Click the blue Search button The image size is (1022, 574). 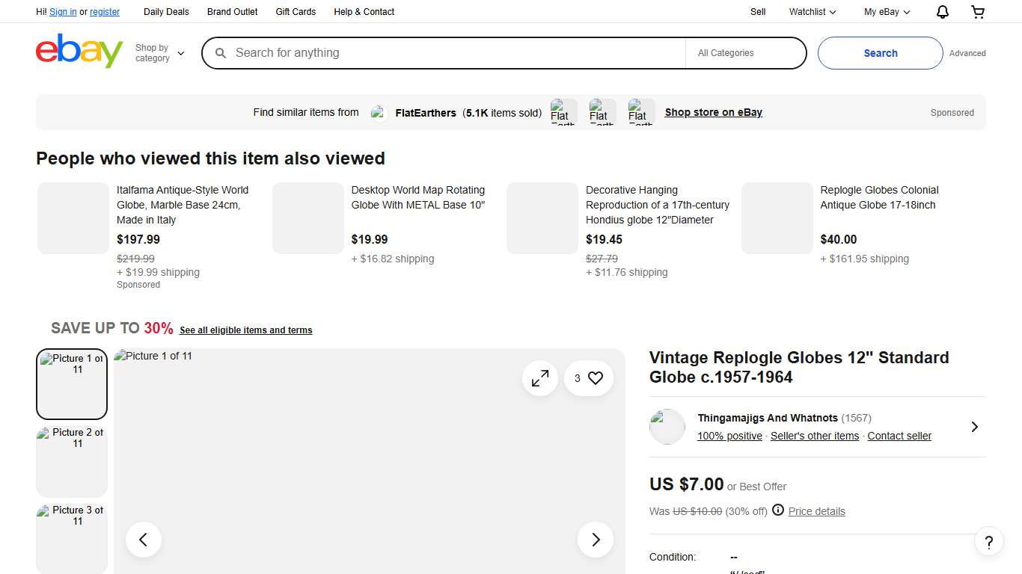tap(880, 53)
